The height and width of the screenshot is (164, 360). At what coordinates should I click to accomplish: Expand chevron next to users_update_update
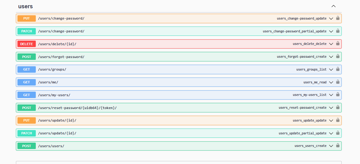click(x=331, y=120)
